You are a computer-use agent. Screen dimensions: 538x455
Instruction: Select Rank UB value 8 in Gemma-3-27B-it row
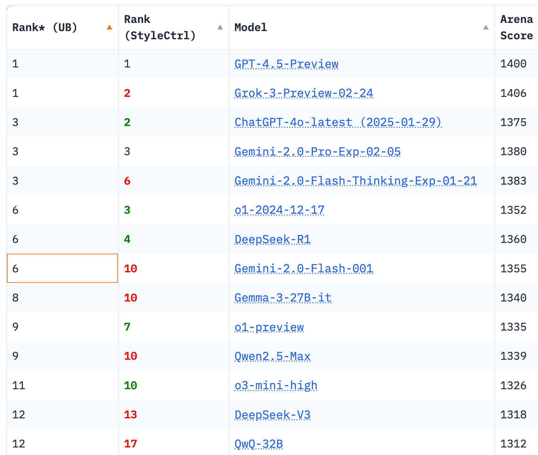pyautogui.click(x=15, y=298)
